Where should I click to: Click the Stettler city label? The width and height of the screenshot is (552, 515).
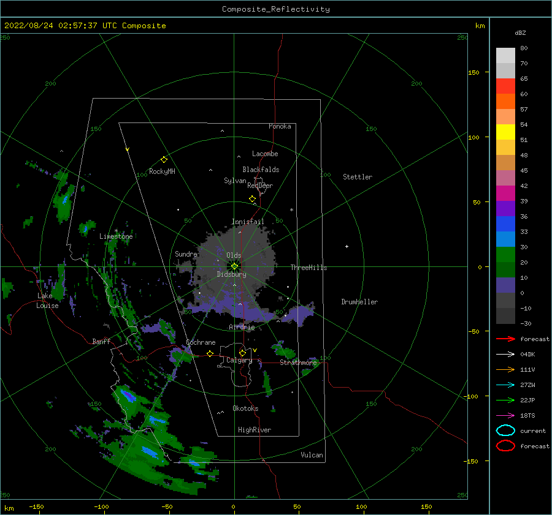(358, 177)
